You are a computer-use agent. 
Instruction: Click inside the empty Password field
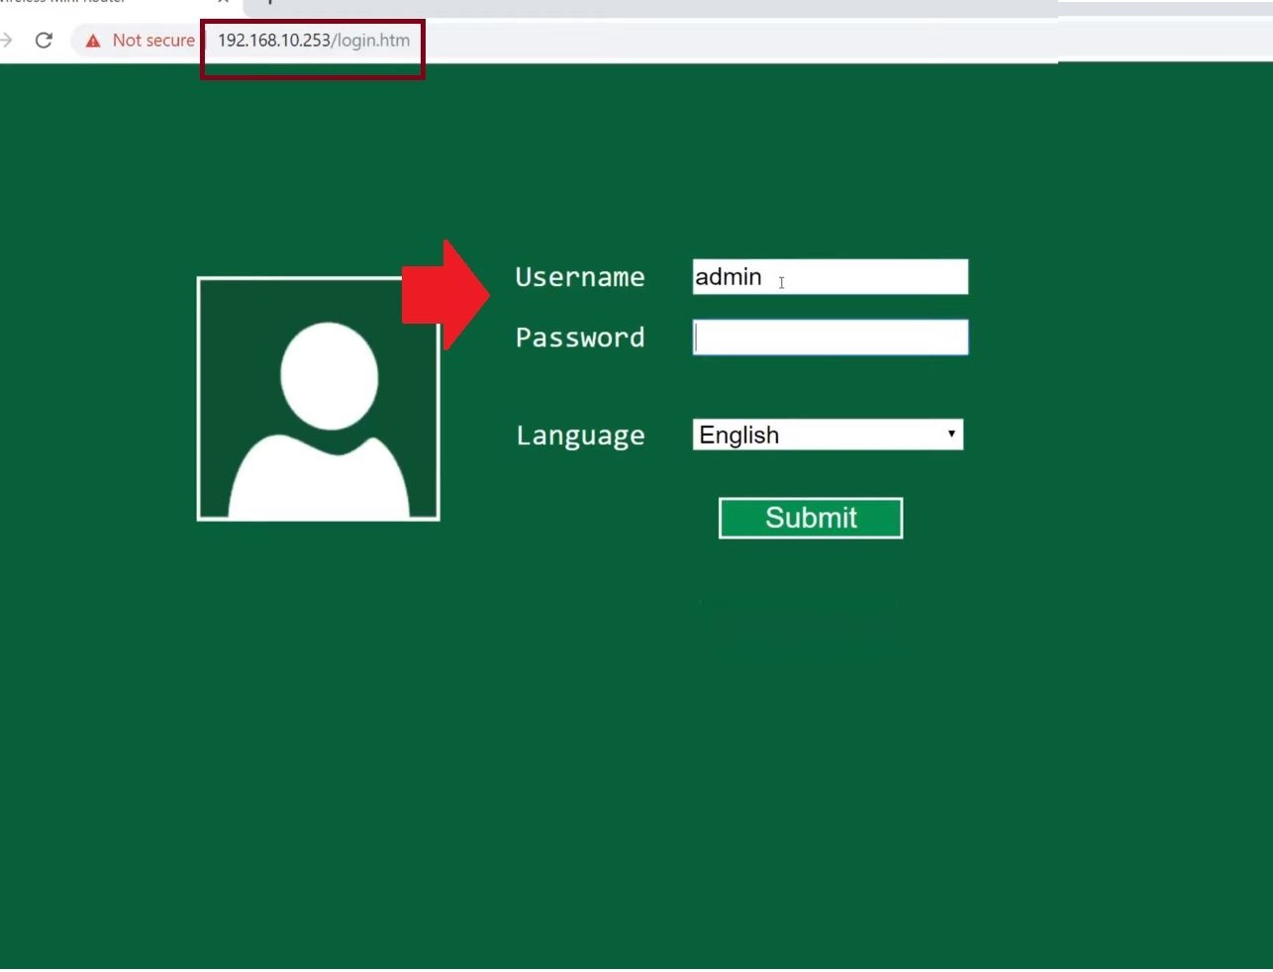[830, 338]
